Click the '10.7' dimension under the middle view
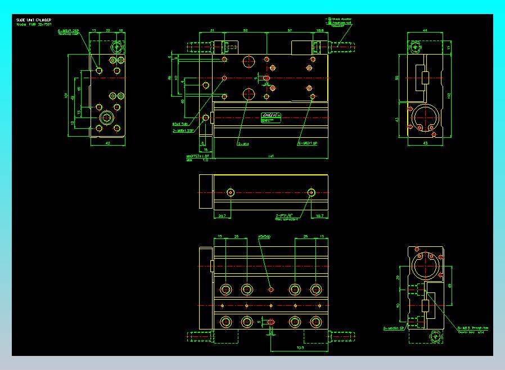The width and height of the screenshot is (505, 370). tap(319, 216)
